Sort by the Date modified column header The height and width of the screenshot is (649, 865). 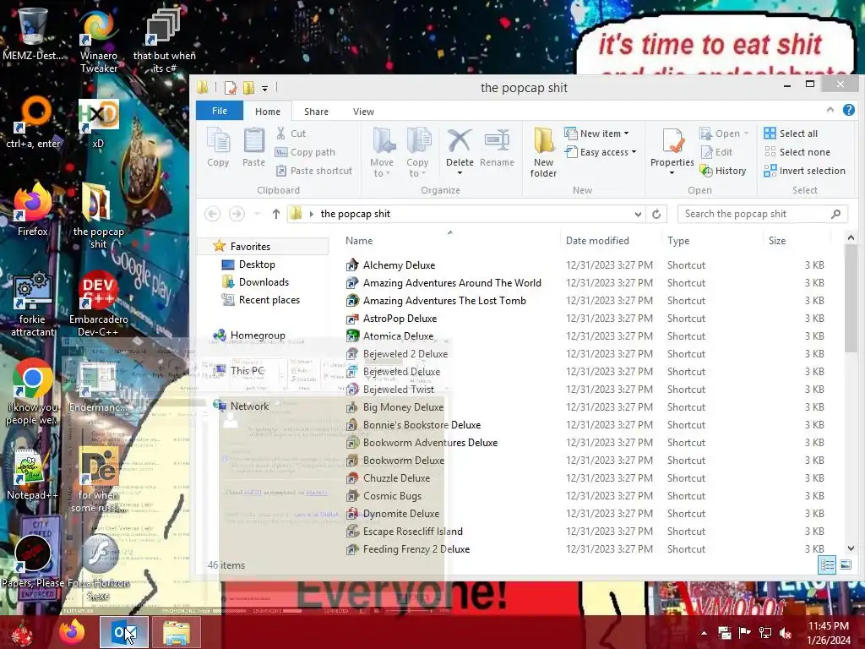pos(612,241)
